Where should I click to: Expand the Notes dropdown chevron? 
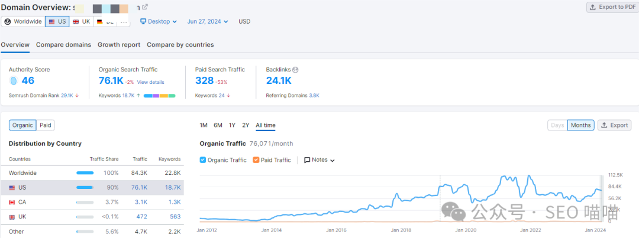pyautogui.click(x=333, y=161)
